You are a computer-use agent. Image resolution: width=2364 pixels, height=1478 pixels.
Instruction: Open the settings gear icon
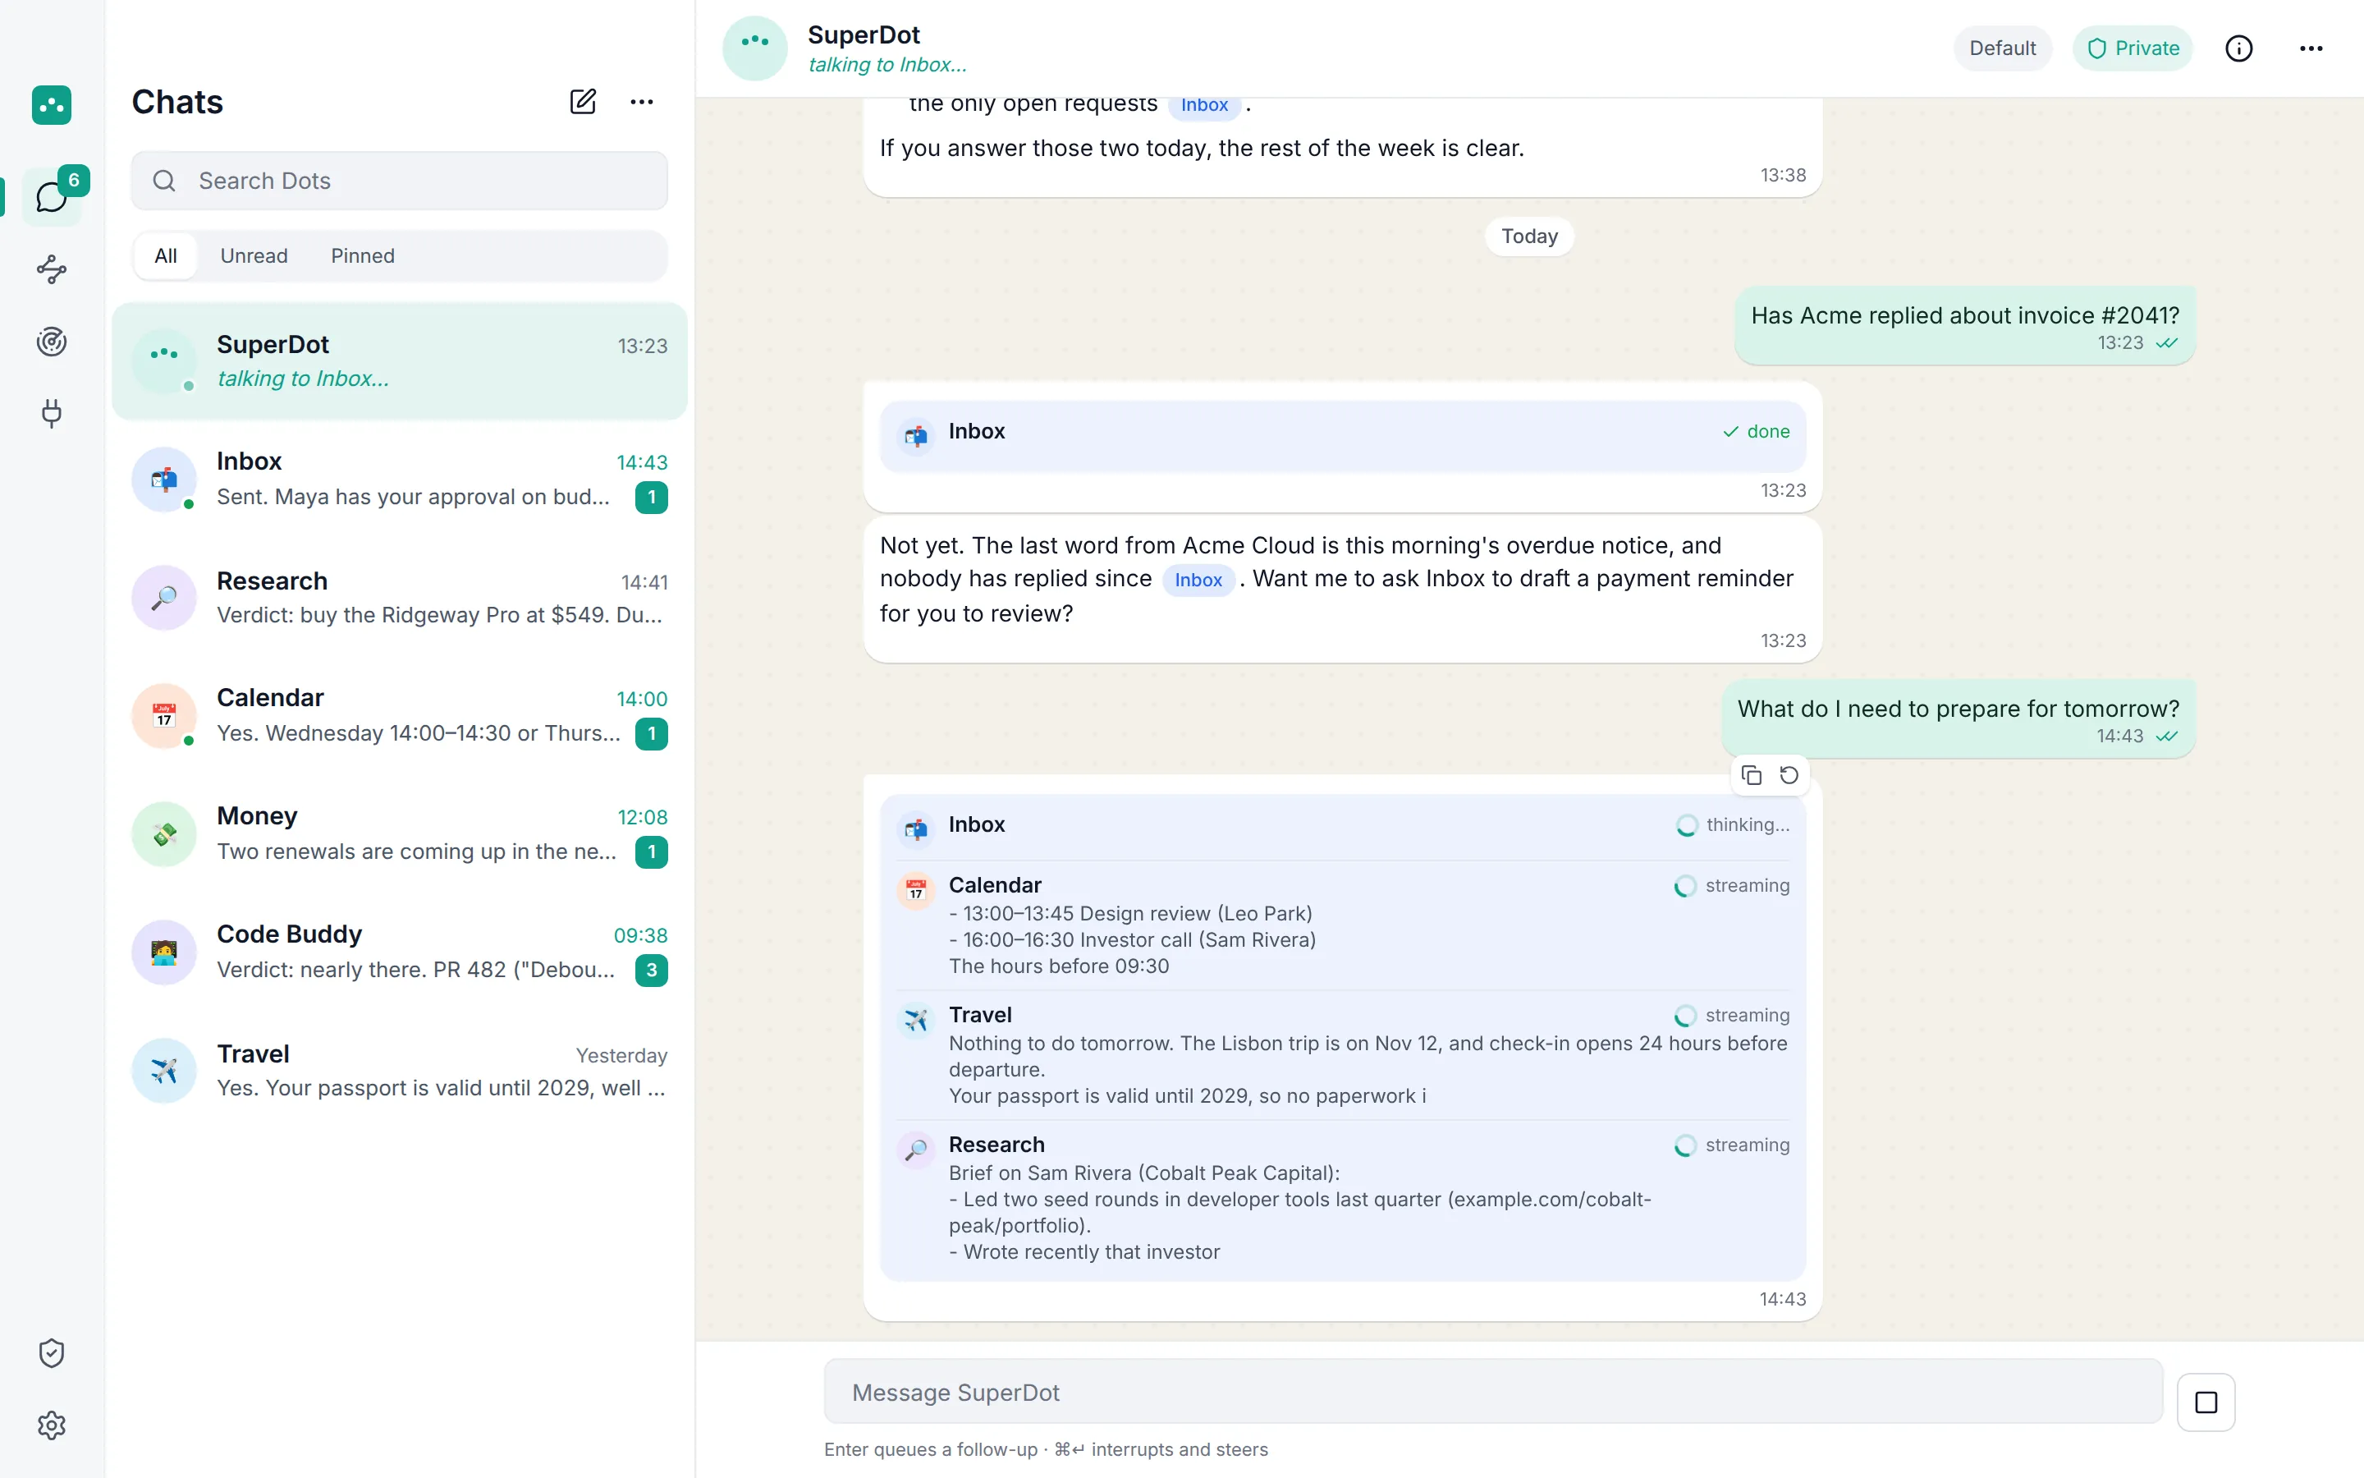(52, 1425)
